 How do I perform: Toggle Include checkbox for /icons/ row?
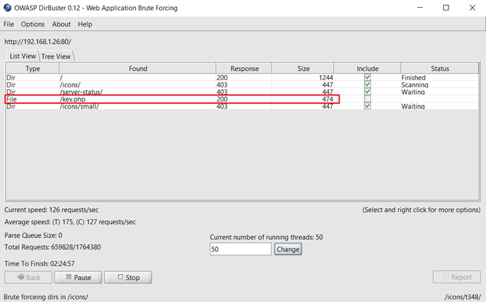368,85
